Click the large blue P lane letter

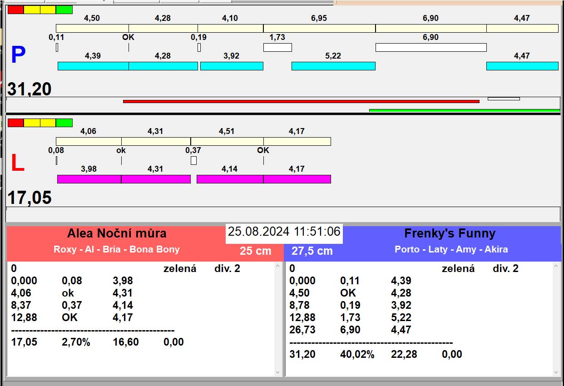click(18, 55)
